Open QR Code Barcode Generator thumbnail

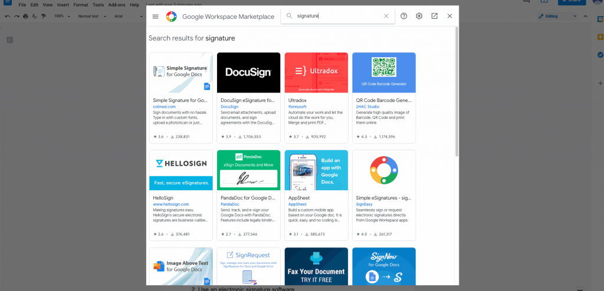pos(384,73)
